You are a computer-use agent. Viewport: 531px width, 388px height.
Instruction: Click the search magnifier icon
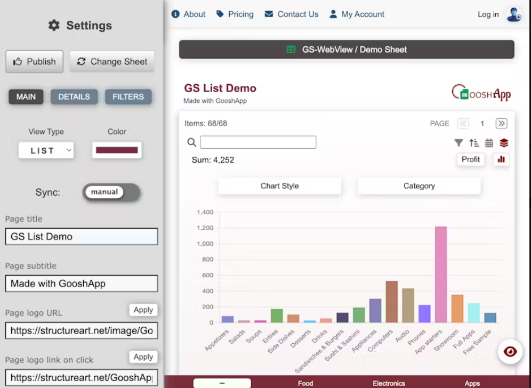pos(192,142)
